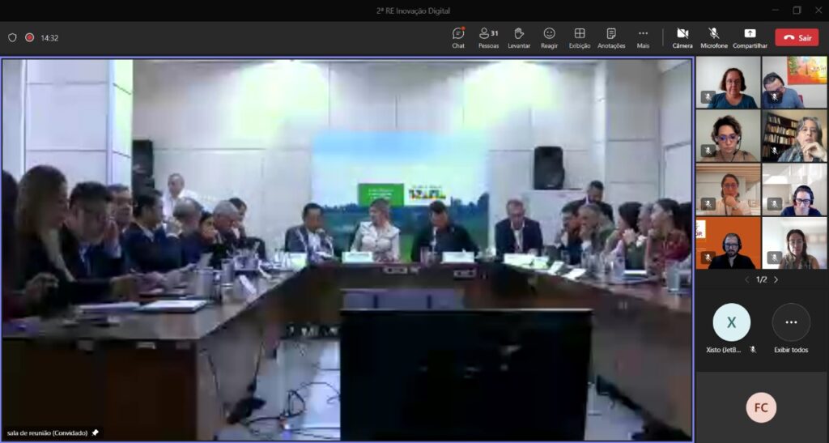Click the shield privacy icon

12,37
